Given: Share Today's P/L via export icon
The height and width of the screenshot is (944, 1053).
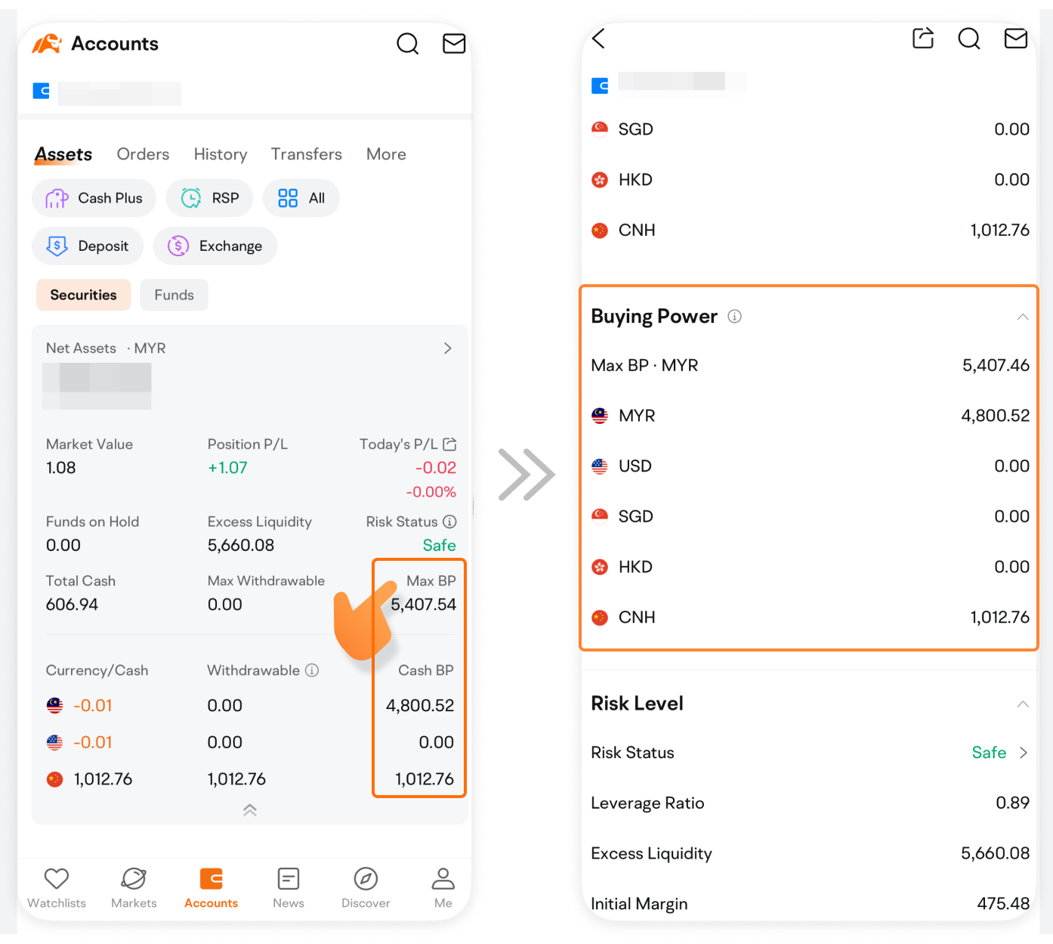Looking at the screenshot, I should [x=449, y=444].
